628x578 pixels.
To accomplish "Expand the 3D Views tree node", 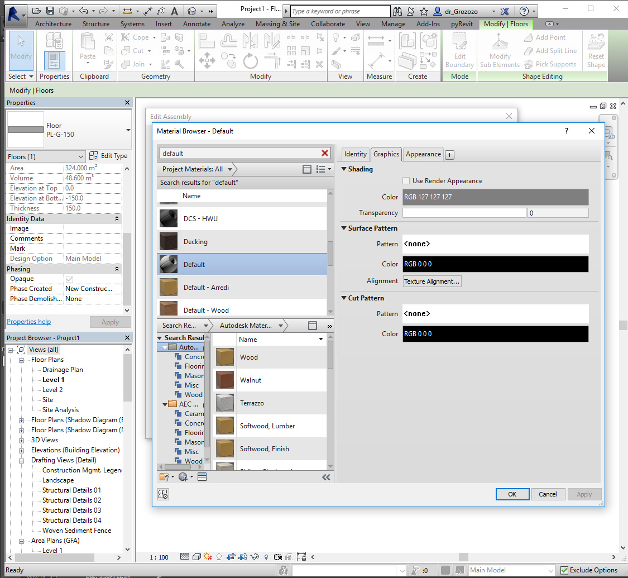I will point(22,440).
